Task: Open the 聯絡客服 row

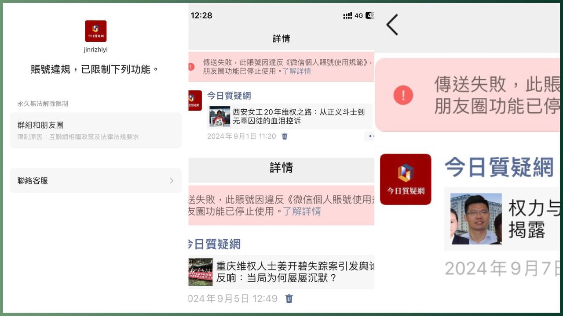Action: [x=95, y=181]
